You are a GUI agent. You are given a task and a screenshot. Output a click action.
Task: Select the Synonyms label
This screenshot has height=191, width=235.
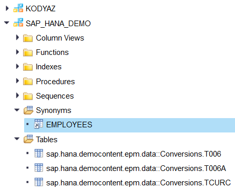pyautogui.click(x=53, y=110)
